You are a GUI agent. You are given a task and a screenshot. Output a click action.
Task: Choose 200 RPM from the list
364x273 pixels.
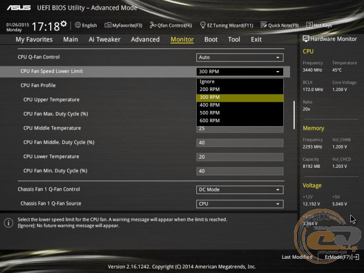pos(240,89)
